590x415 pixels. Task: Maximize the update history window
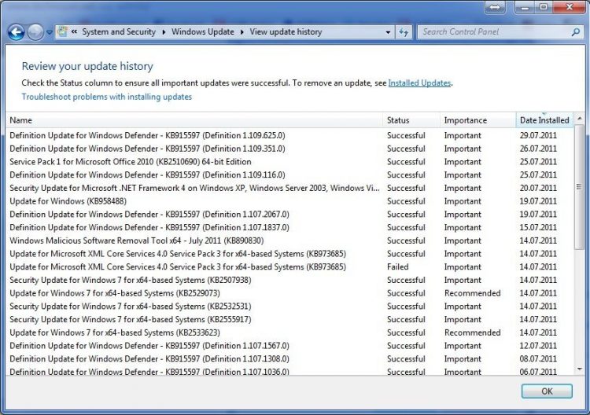coord(544,8)
